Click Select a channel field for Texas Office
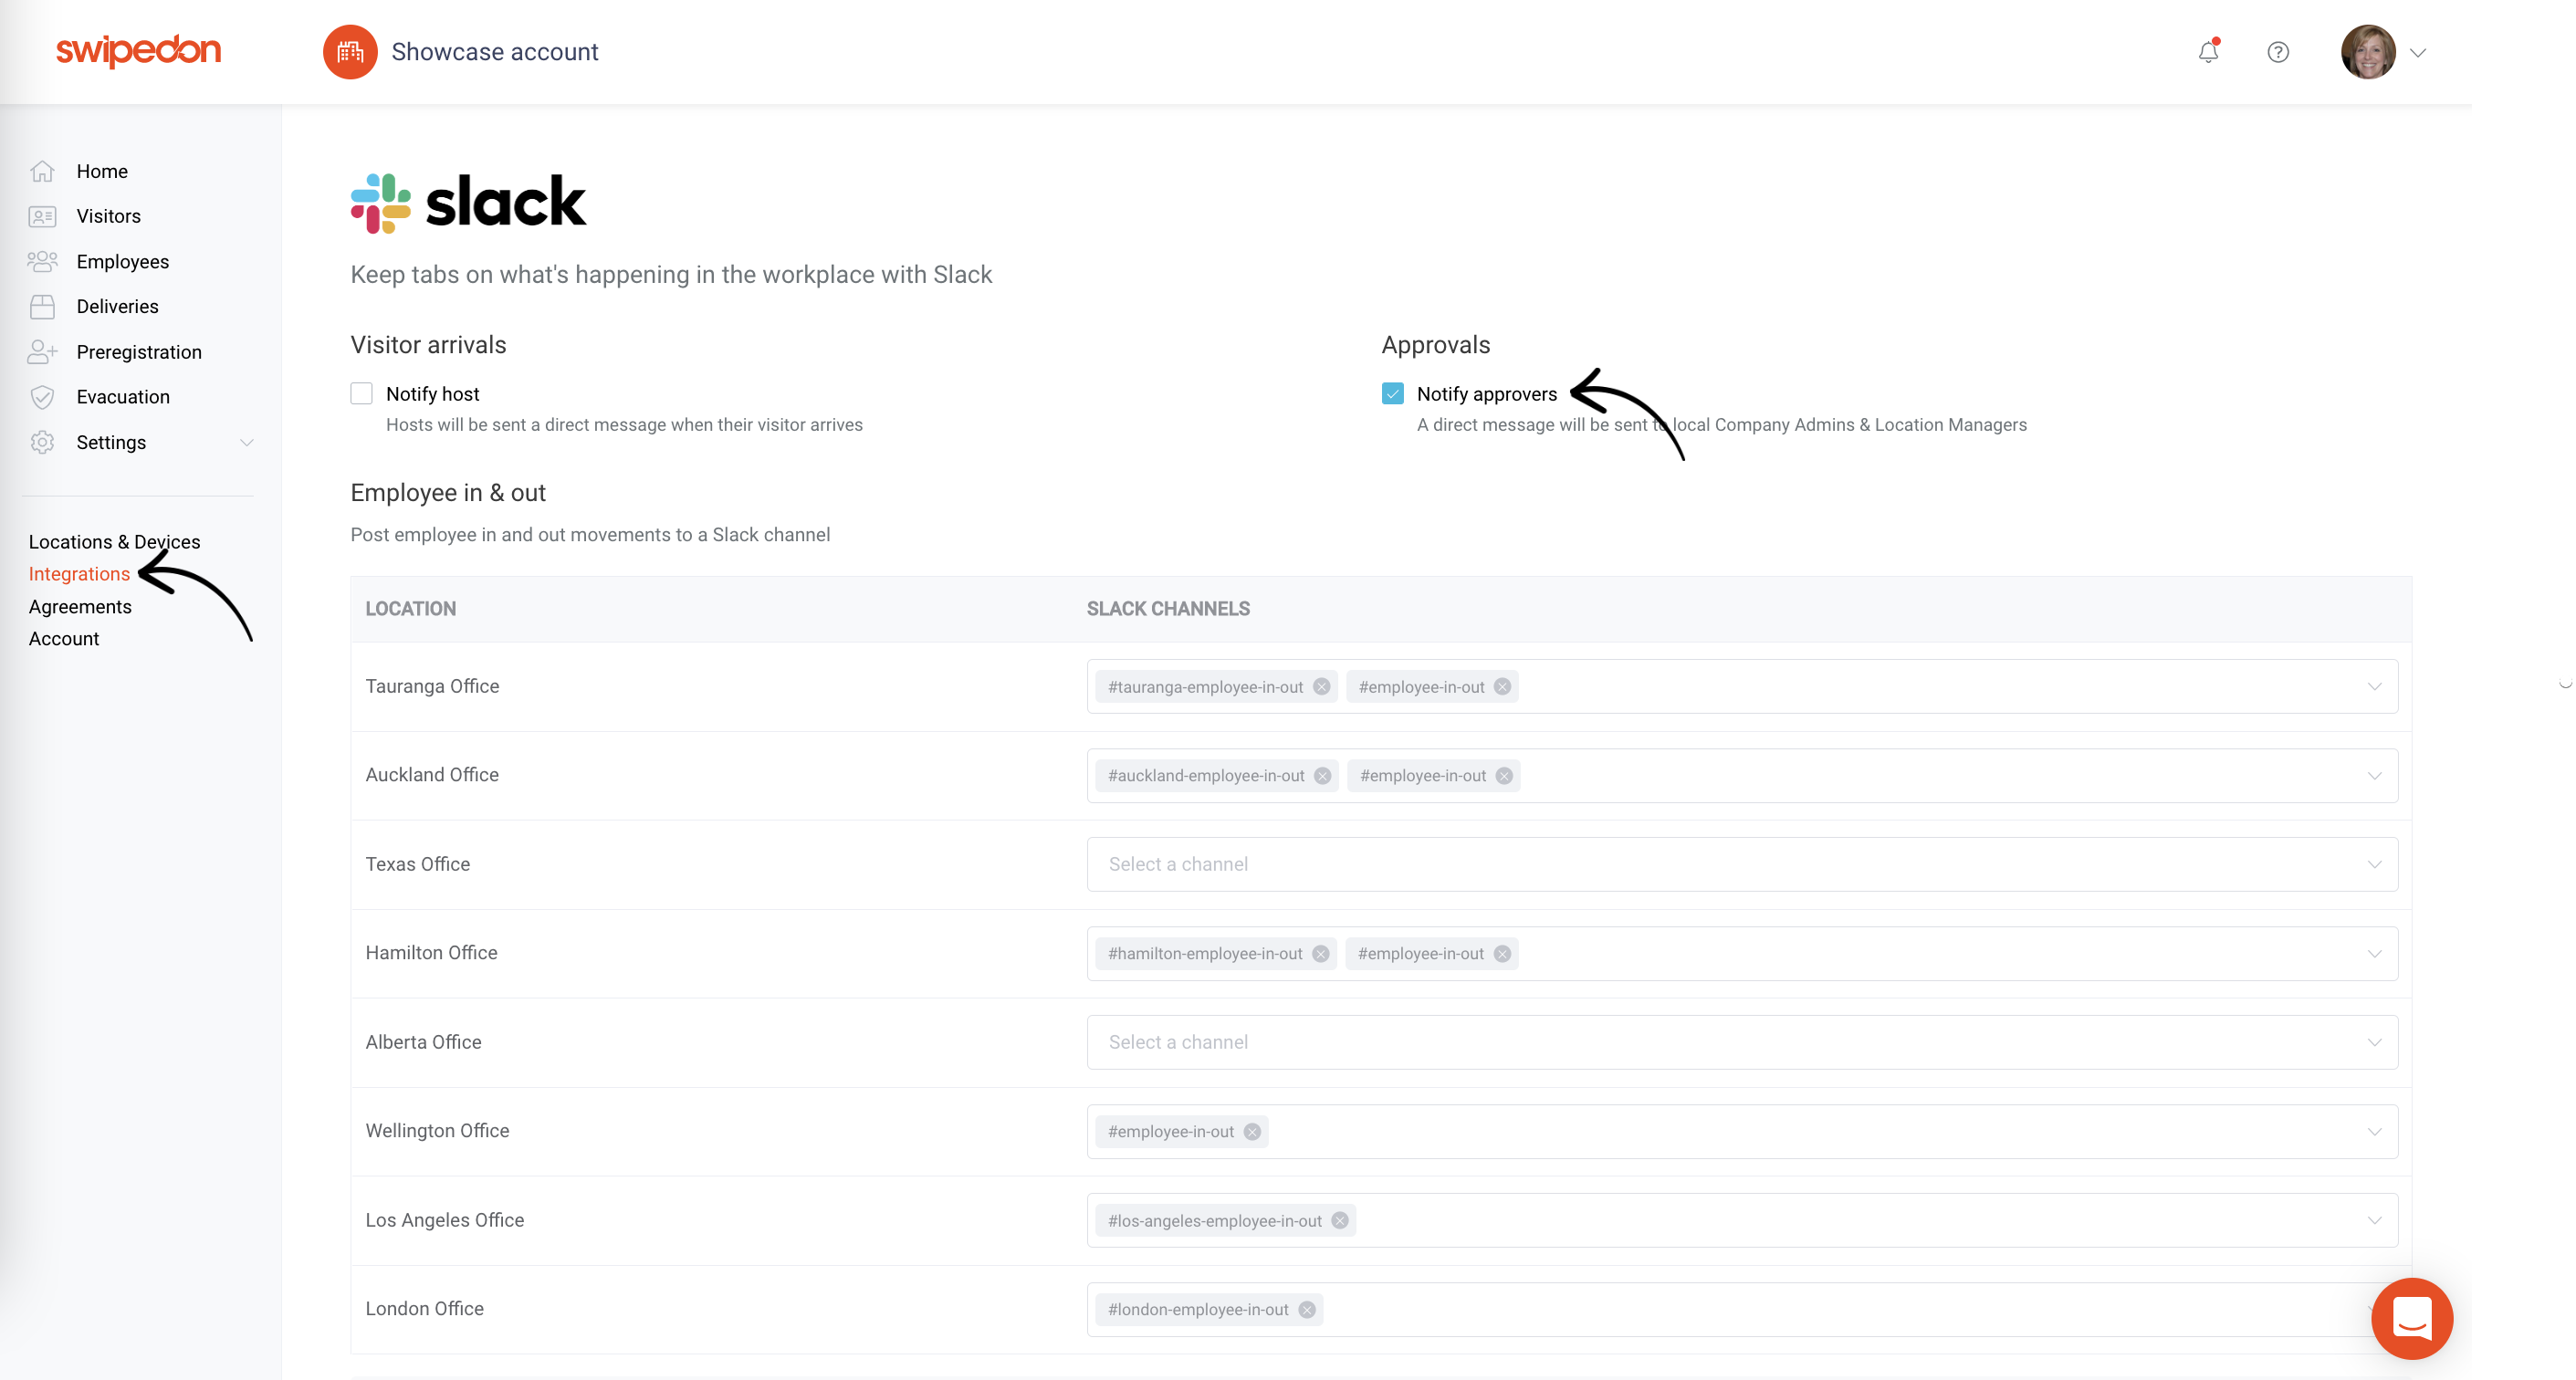Screen dimensions: 2576x1380 tap(1742, 864)
